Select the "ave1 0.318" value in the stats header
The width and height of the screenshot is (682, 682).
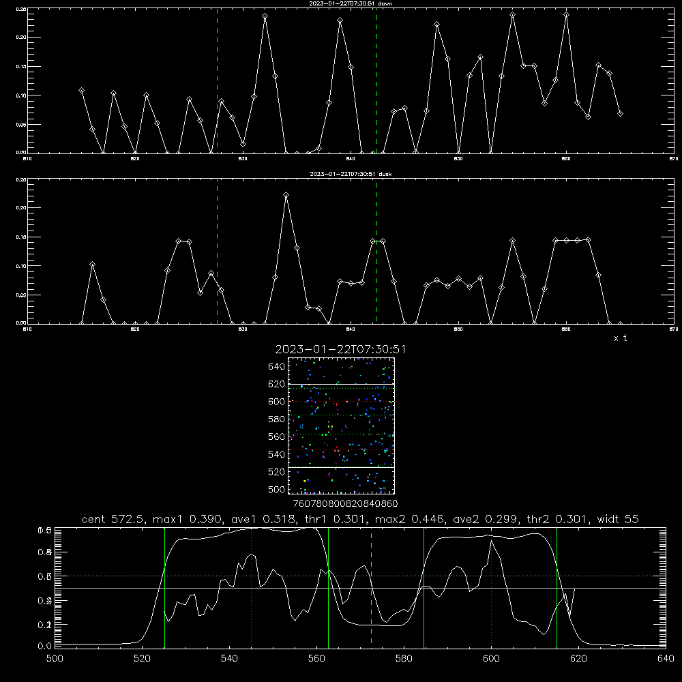click(x=263, y=519)
